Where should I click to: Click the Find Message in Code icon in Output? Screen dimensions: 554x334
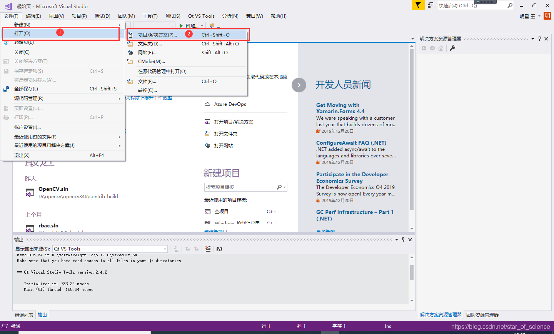point(176,249)
